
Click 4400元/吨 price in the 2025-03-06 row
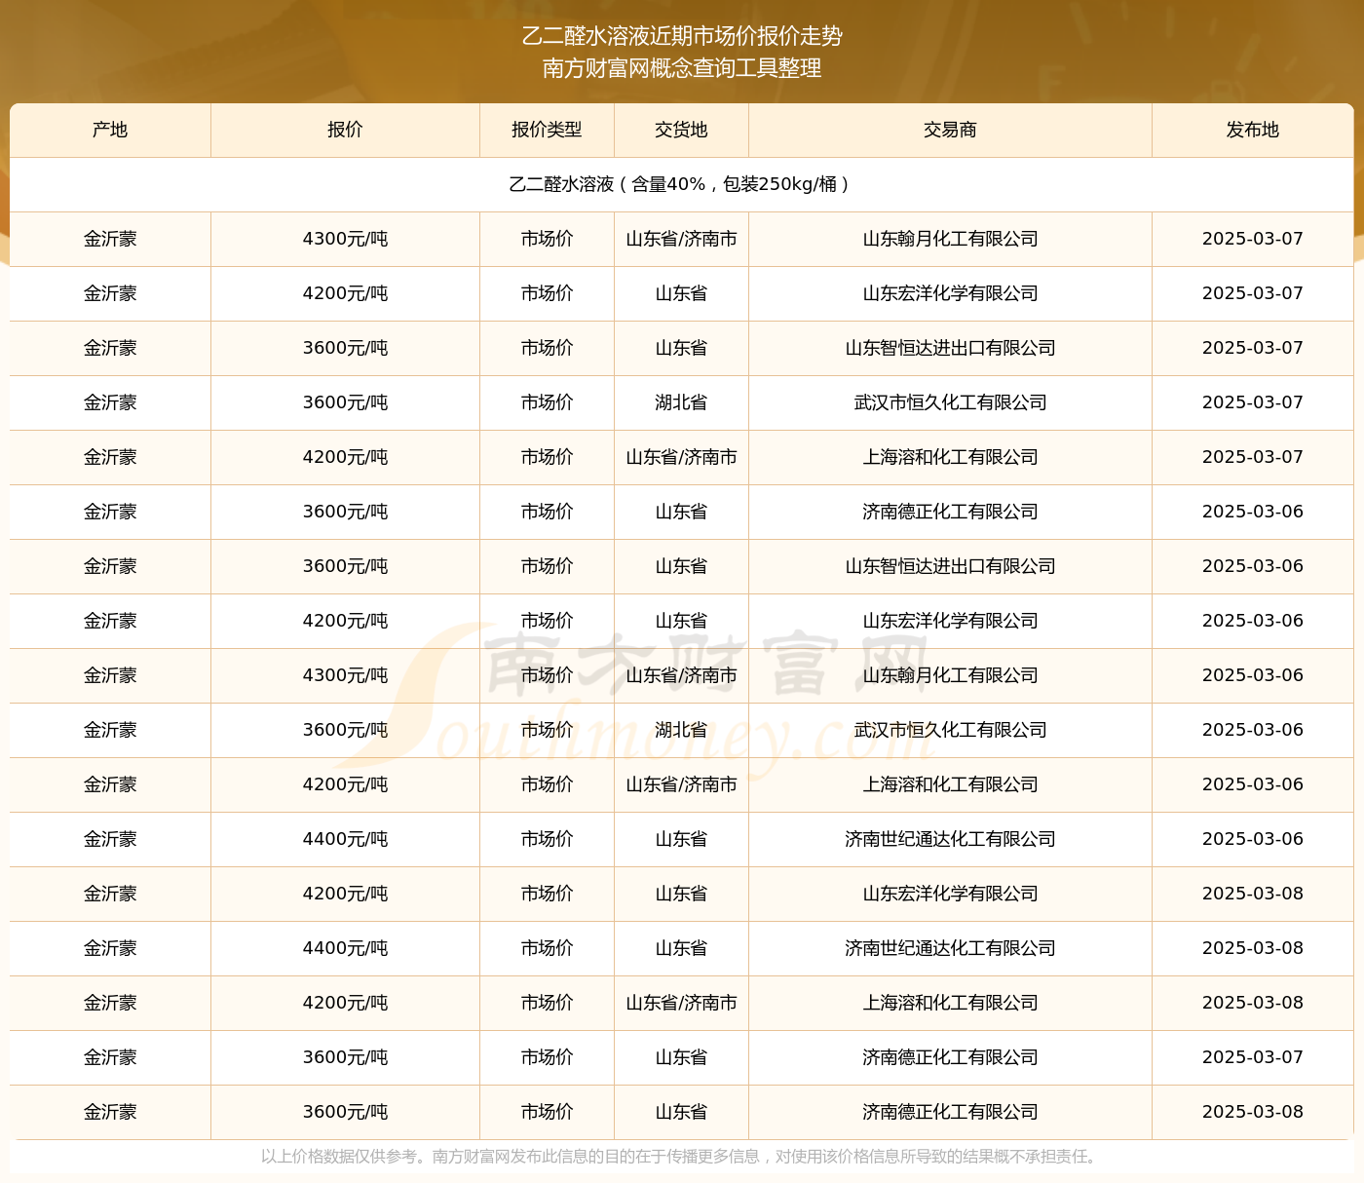[x=345, y=839]
